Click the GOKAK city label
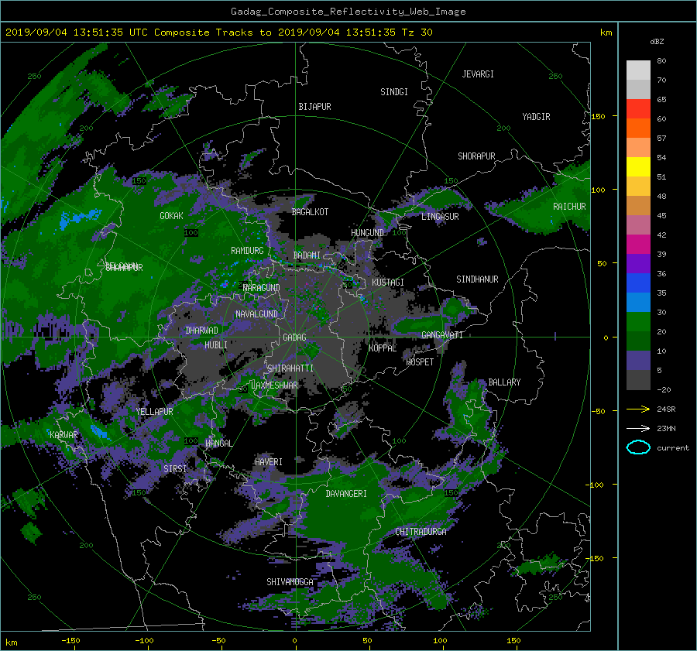Image resolution: width=697 pixels, height=651 pixels. point(171,215)
